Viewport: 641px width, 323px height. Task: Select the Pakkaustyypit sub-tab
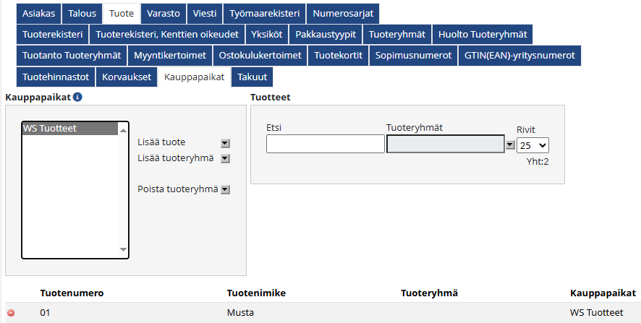[326, 35]
